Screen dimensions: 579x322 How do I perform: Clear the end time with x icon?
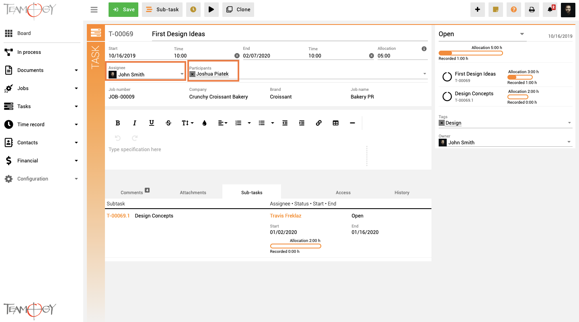tap(372, 56)
